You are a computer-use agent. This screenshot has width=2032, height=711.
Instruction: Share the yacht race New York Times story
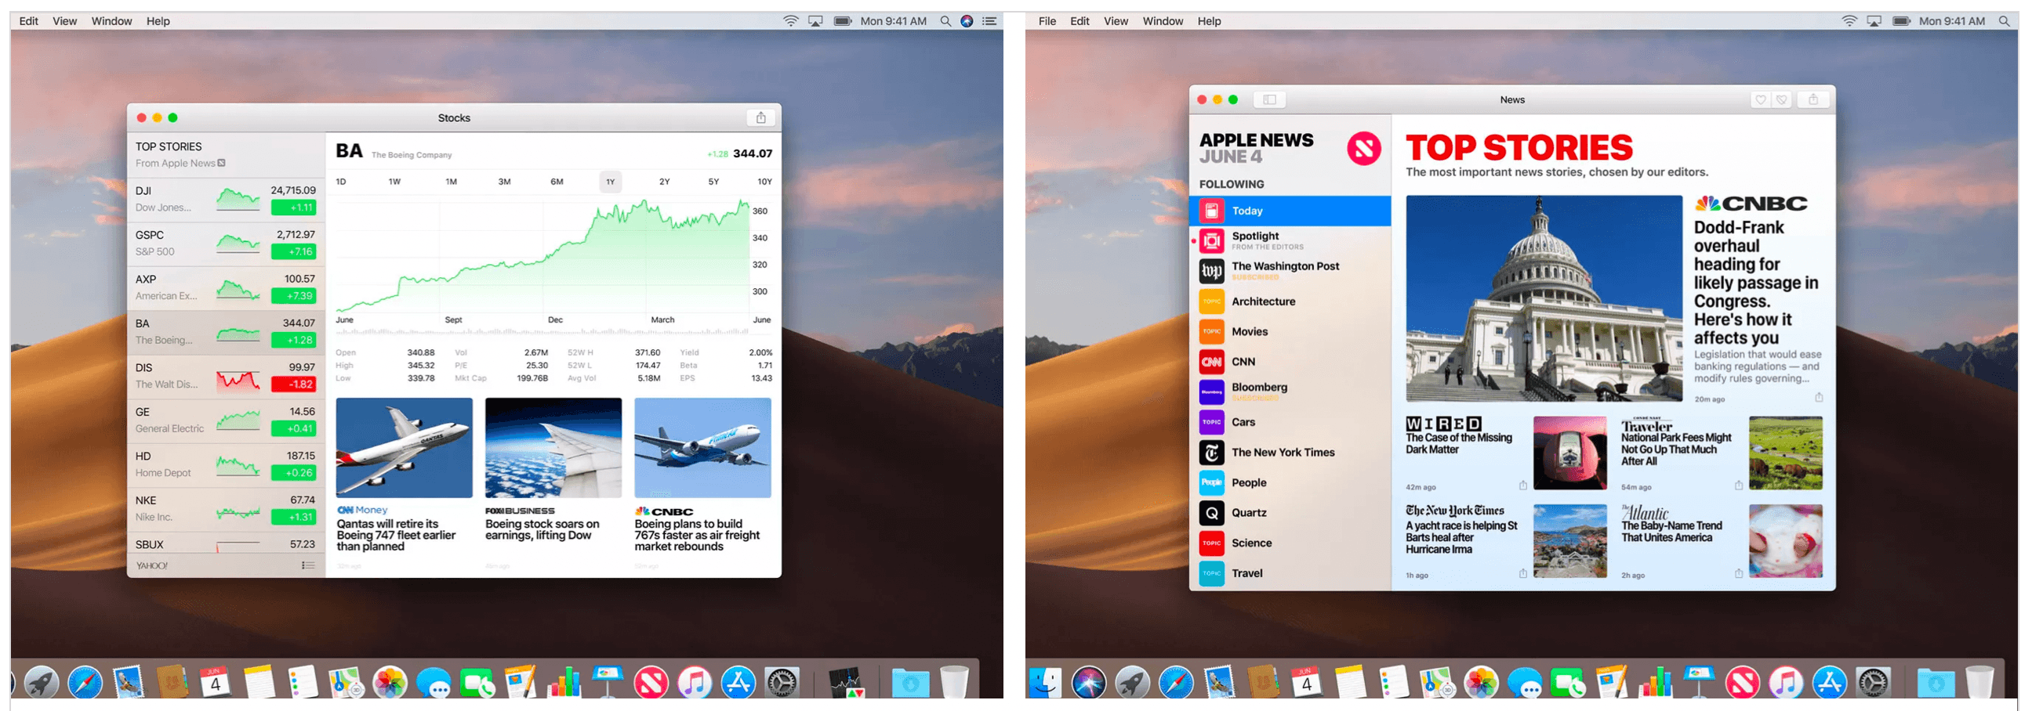point(1522,574)
